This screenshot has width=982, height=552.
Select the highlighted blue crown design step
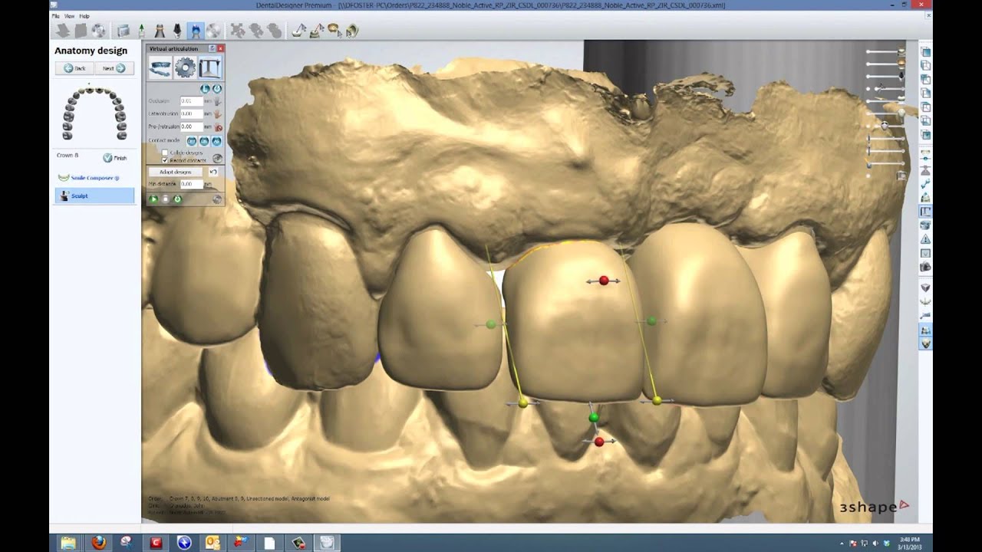196,31
